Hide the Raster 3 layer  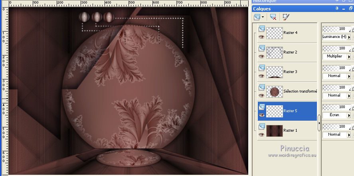pyautogui.click(x=262, y=76)
